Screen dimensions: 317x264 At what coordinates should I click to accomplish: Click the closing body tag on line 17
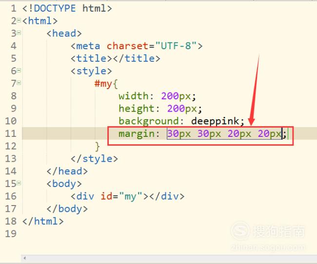click(67, 209)
